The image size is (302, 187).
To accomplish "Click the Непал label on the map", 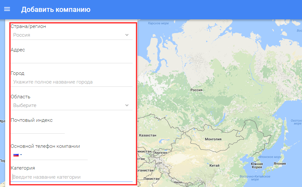I will [178, 182].
